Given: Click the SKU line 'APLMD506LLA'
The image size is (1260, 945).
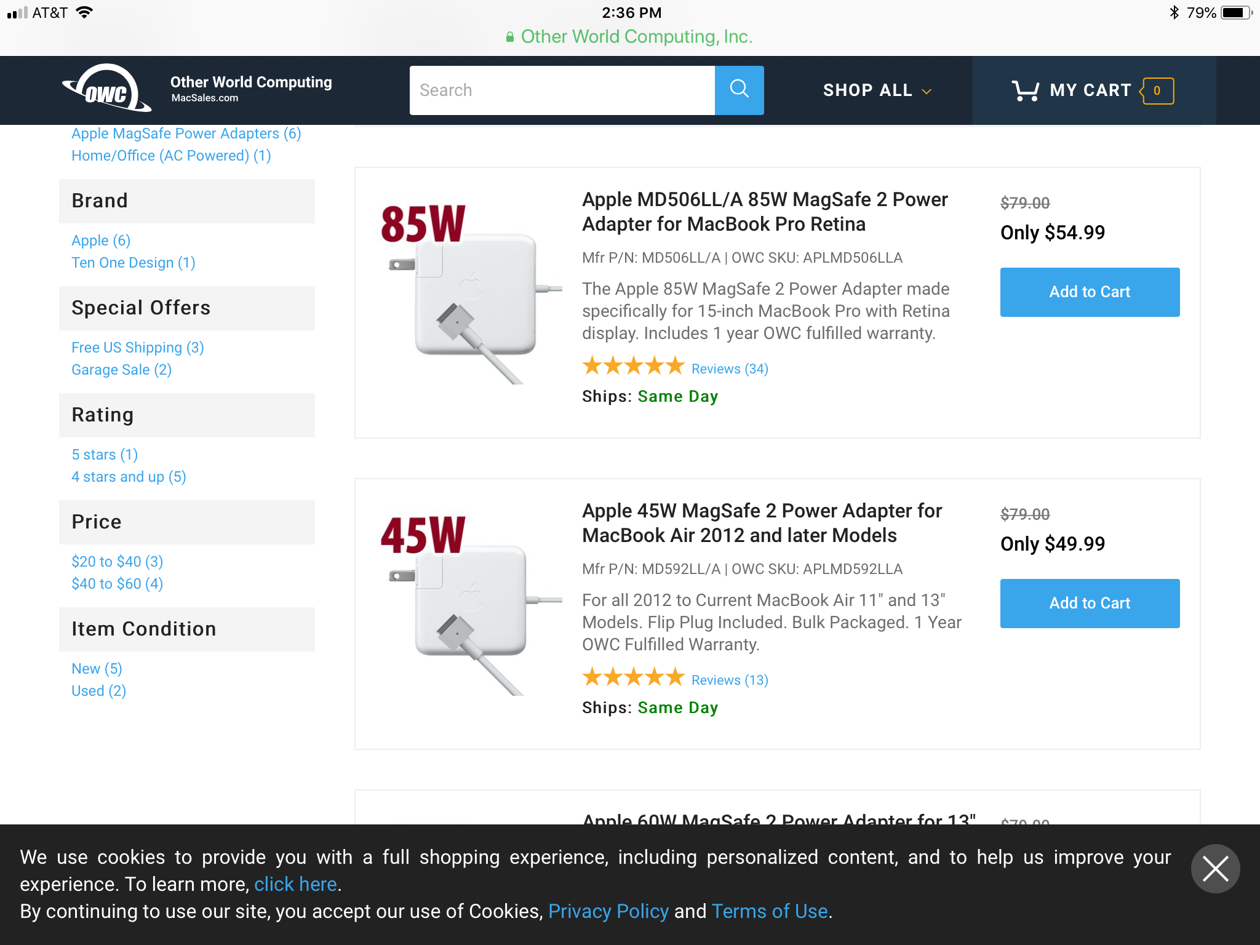Looking at the screenshot, I should pos(742,258).
